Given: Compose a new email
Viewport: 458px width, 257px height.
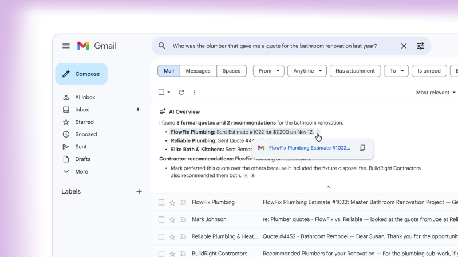Looking at the screenshot, I should coord(81,74).
